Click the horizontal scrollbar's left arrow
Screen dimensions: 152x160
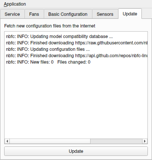click(7, 141)
